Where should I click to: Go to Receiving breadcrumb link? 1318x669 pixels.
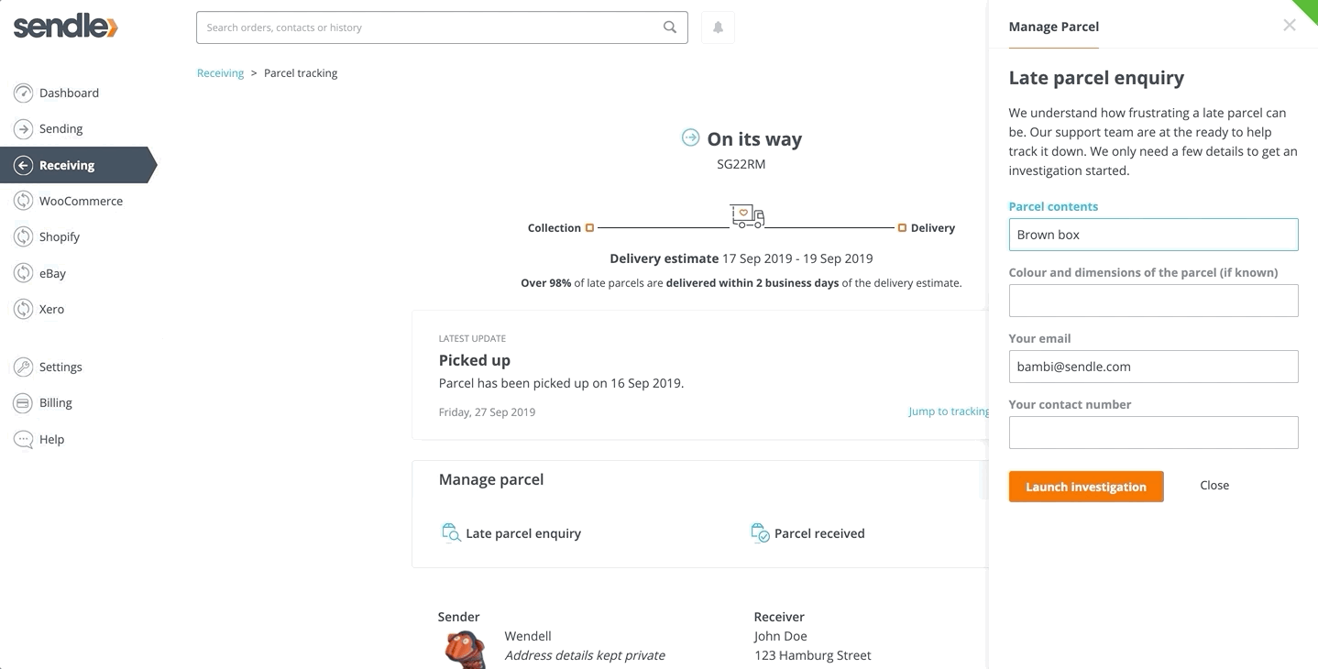coord(220,73)
